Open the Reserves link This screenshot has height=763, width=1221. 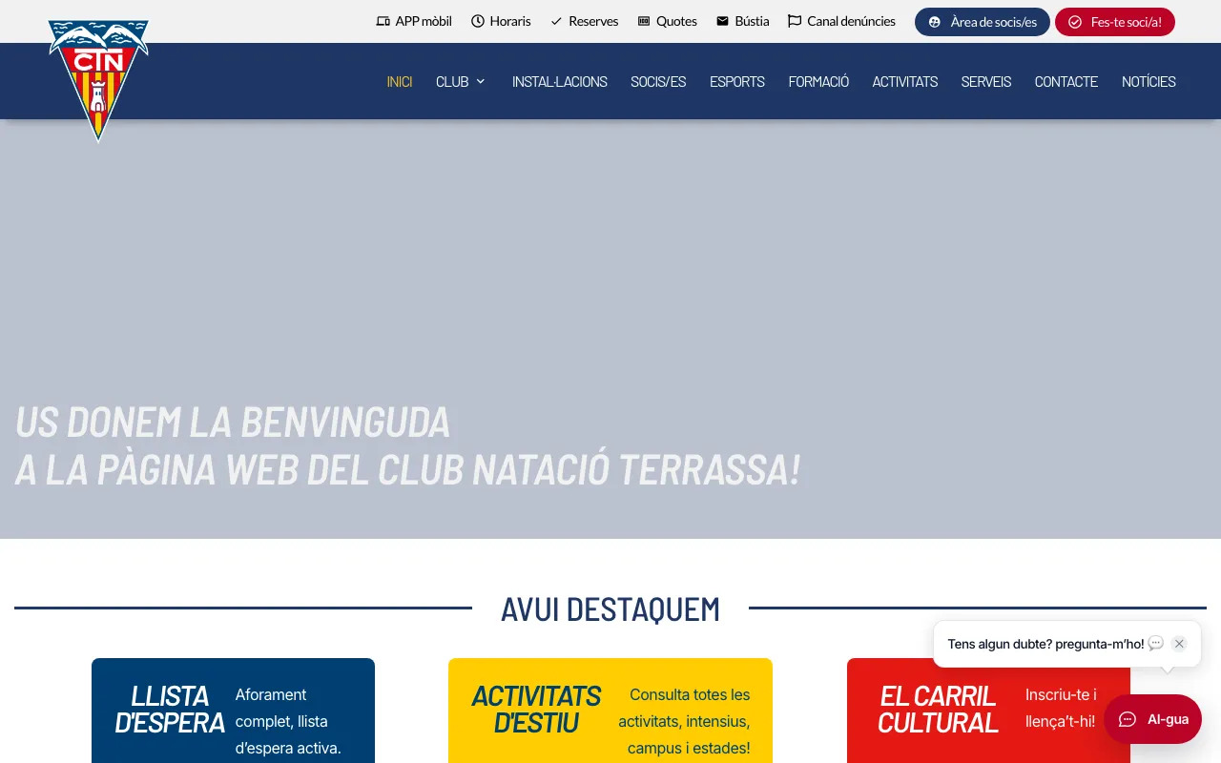(x=584, y=21)
